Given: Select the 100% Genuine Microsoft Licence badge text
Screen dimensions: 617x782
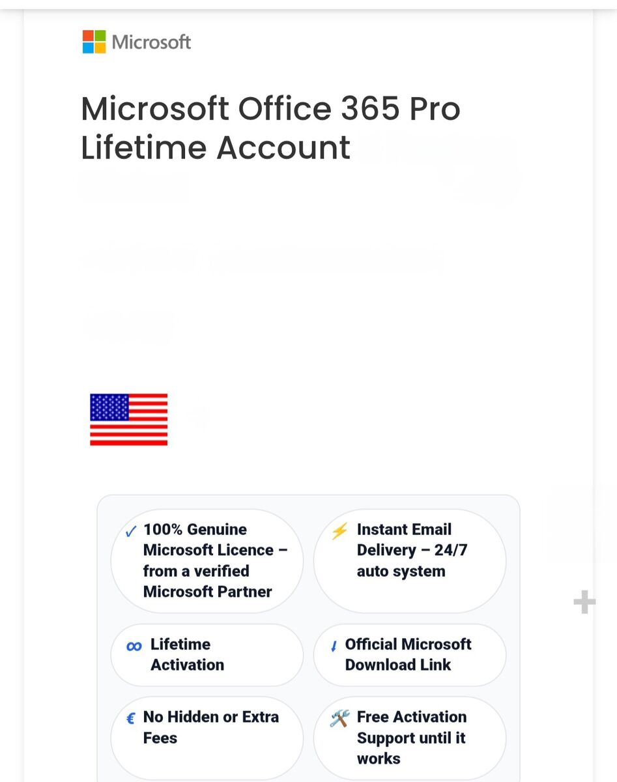Looking at the screenshot, I should click(215, 560).
